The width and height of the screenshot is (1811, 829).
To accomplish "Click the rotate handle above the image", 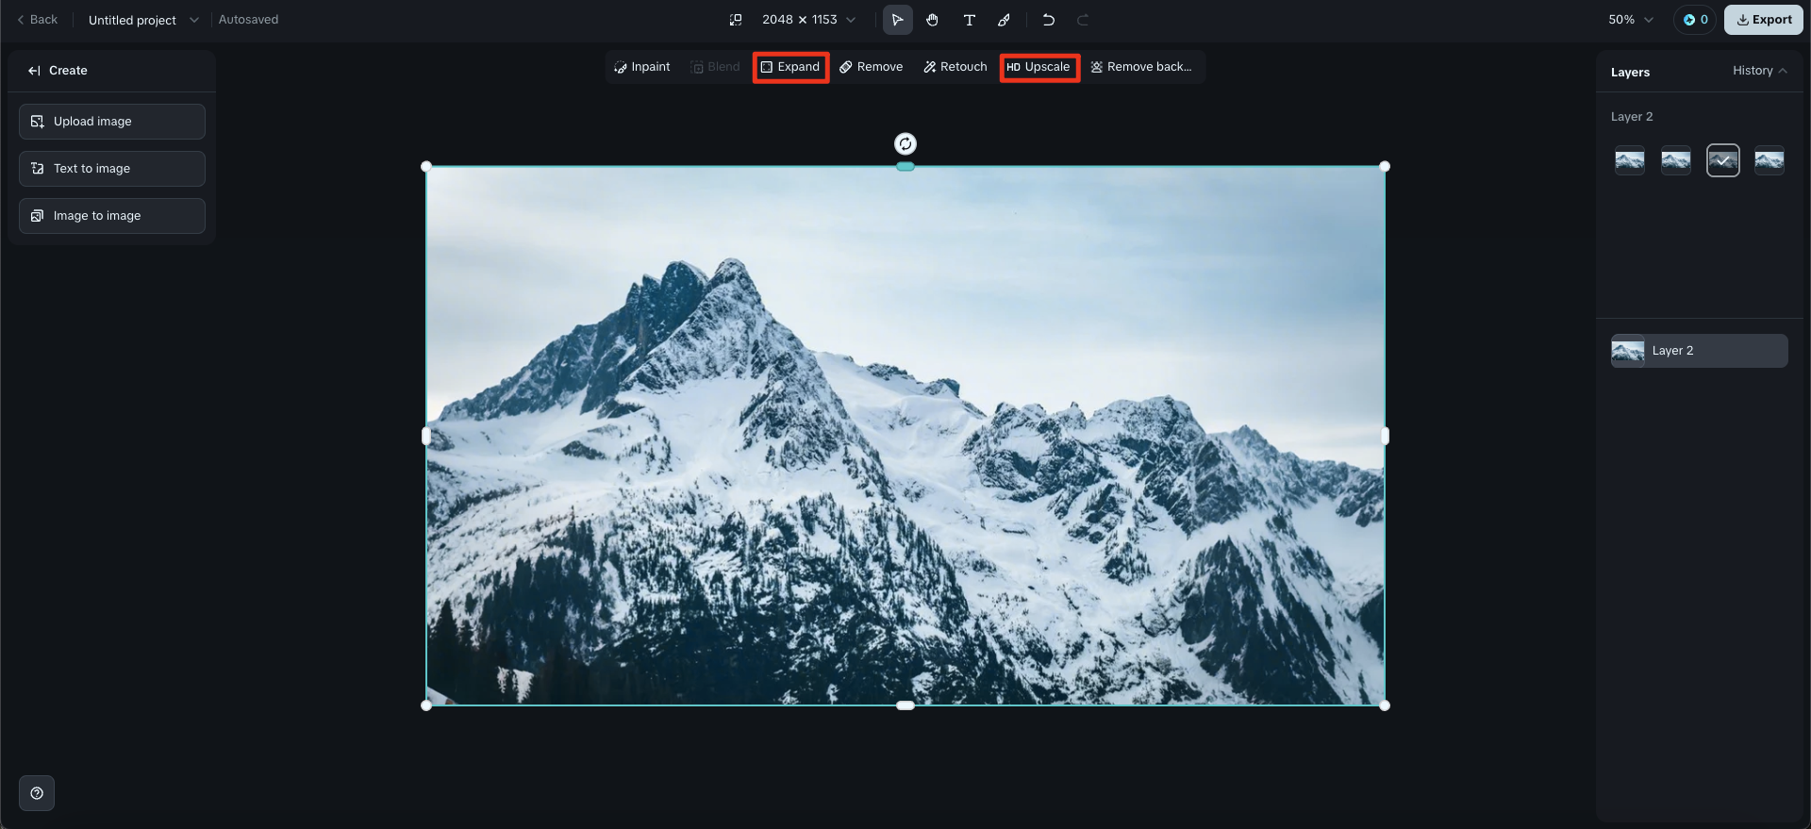I will click(x=905, y=143).
